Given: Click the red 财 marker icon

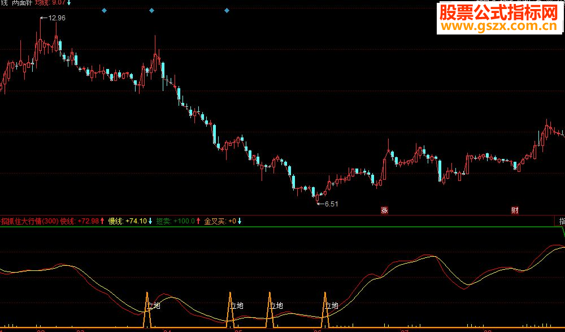Looking at the screenshot, I should (515, 210).
